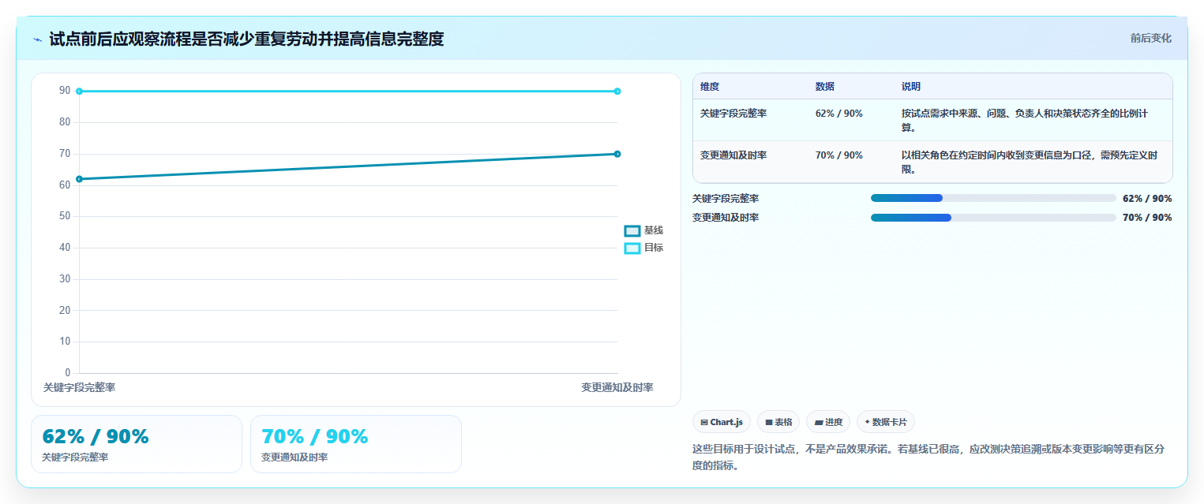Click baseline data point at 62

79,179
